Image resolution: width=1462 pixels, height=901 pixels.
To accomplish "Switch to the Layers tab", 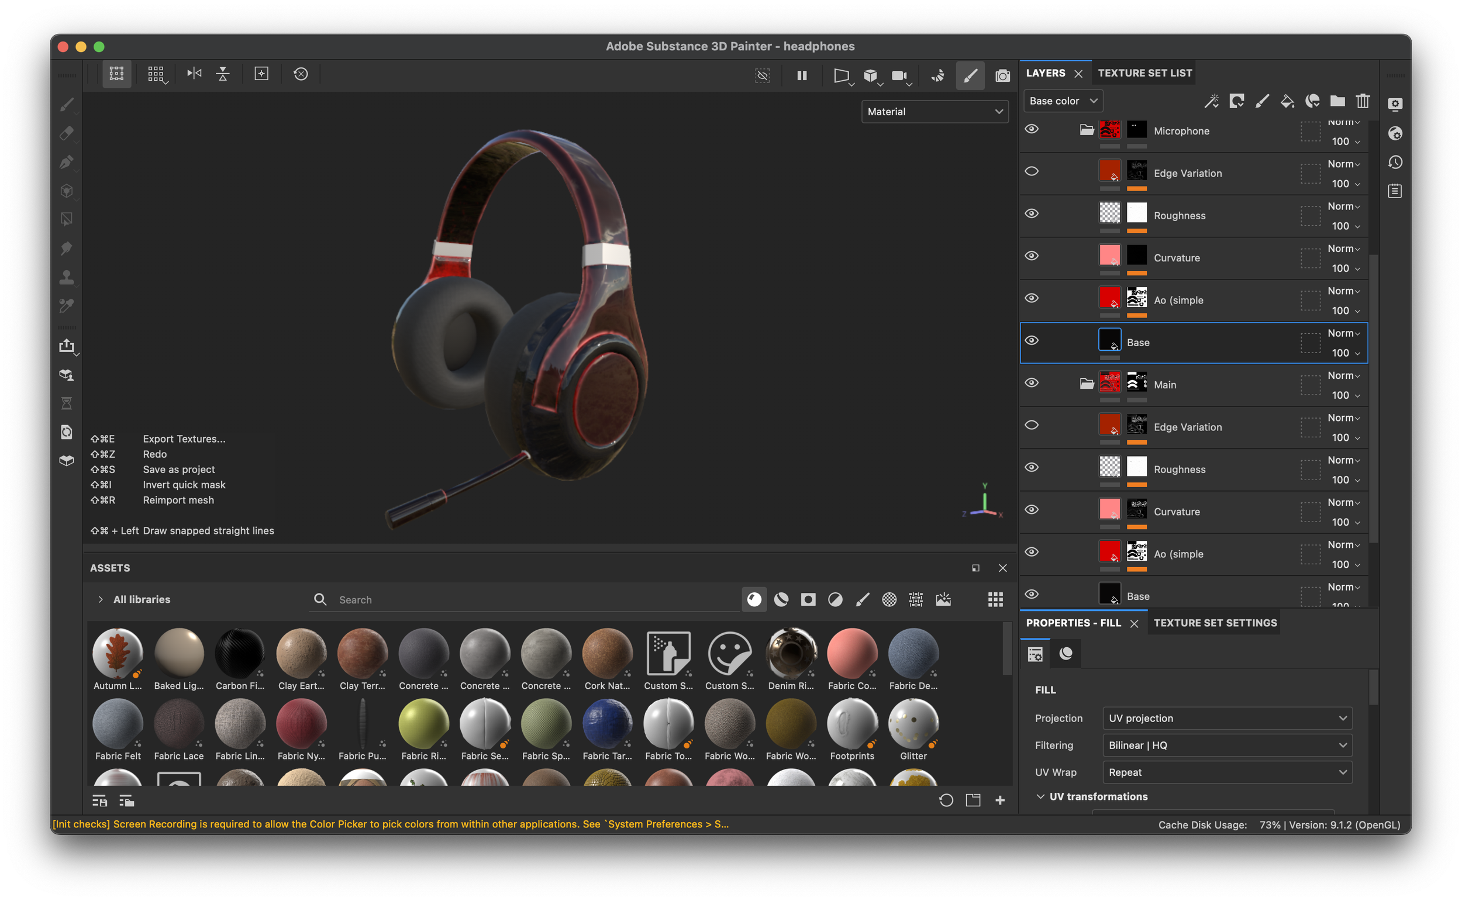I will click(x=1046, y=73).
